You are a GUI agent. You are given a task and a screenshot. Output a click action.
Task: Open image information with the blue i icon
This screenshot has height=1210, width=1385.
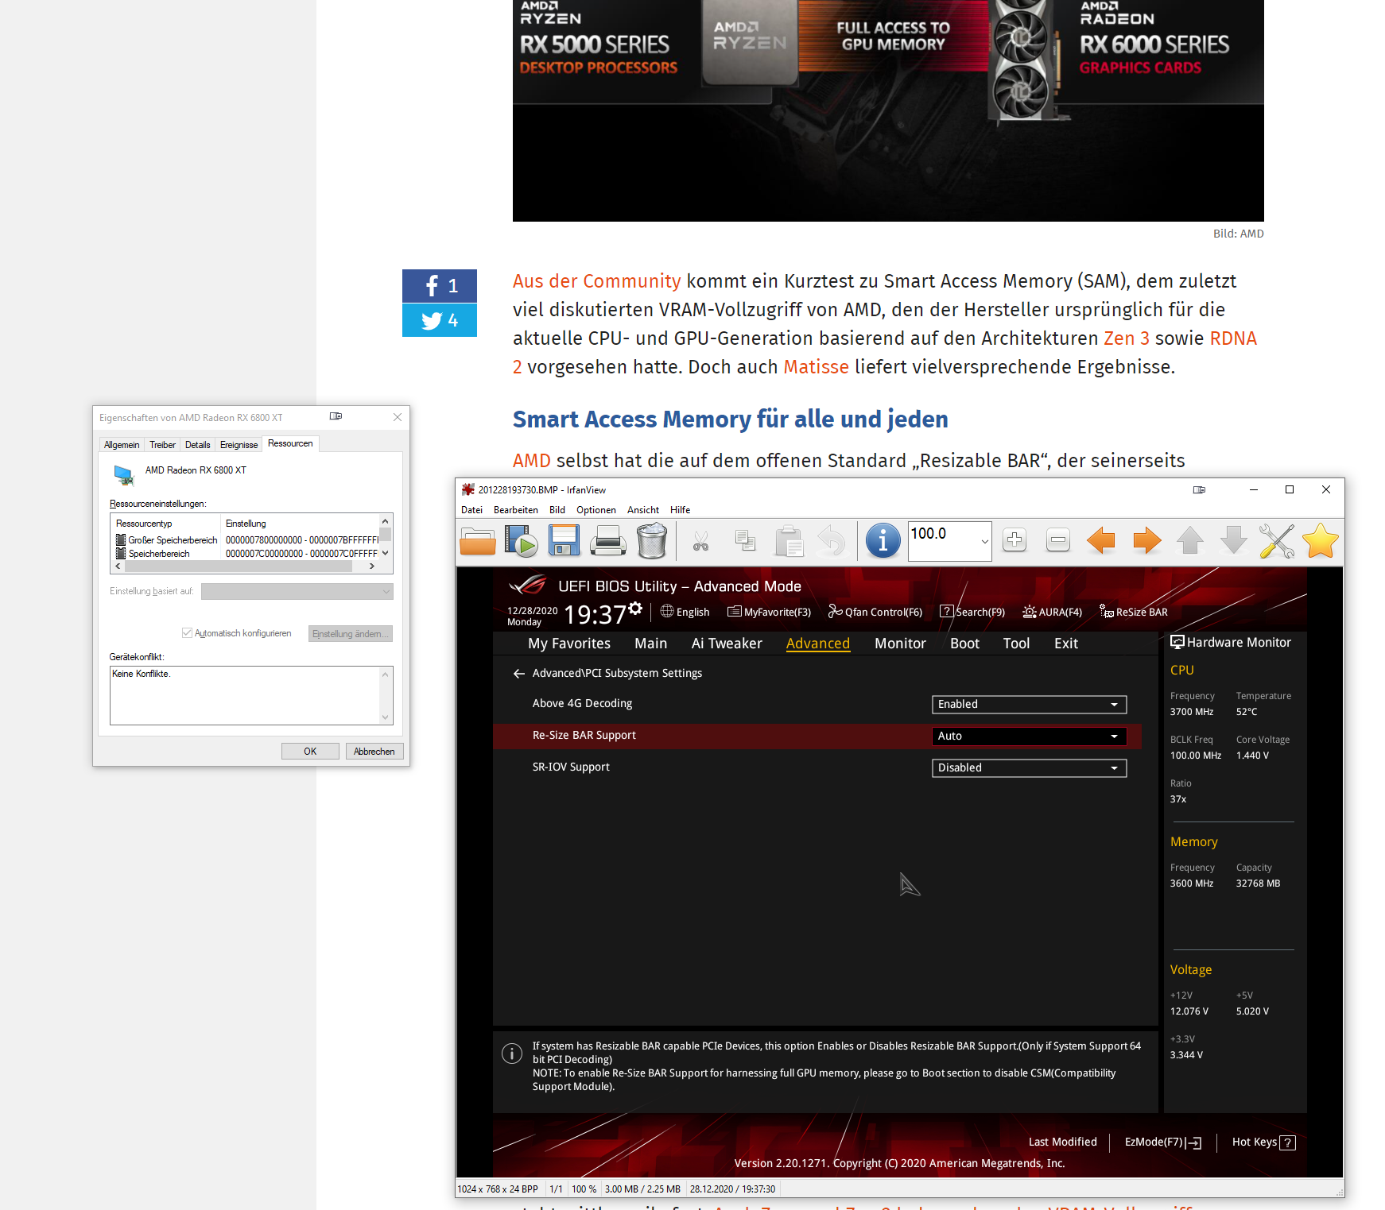[x=883, y=541]
